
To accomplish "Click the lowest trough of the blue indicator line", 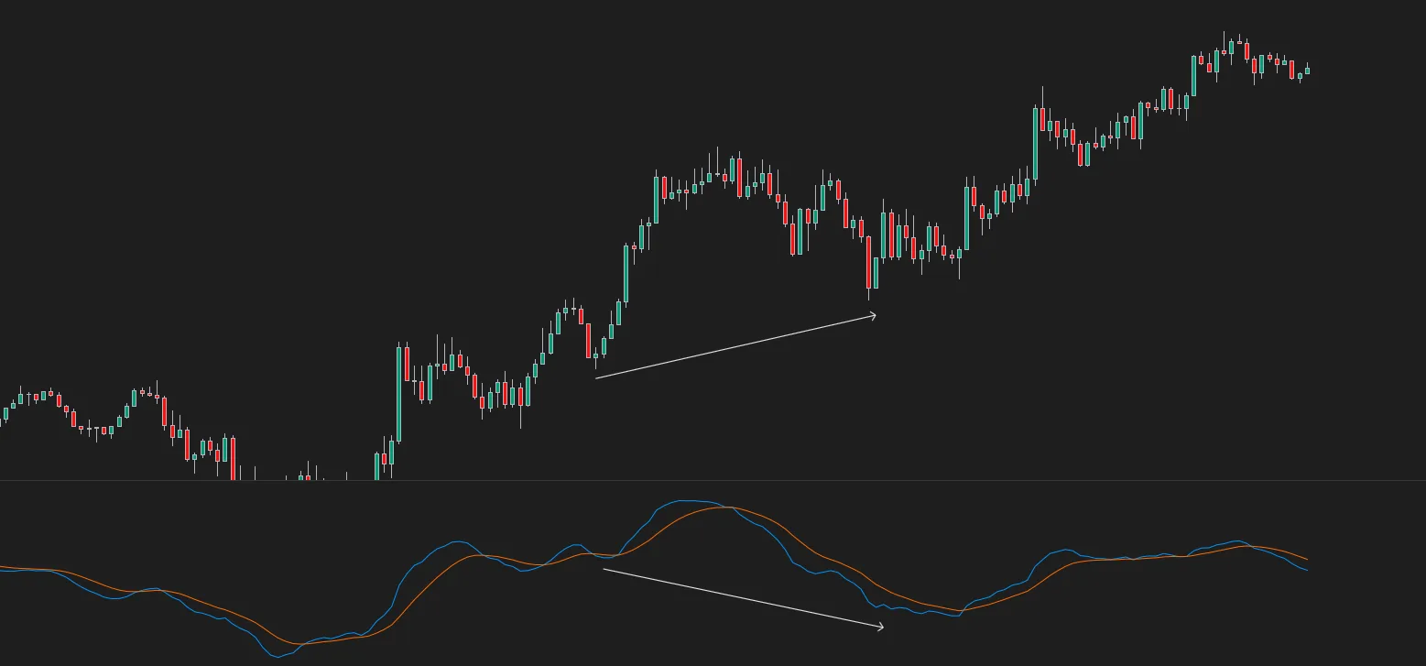I will (278, 656).
